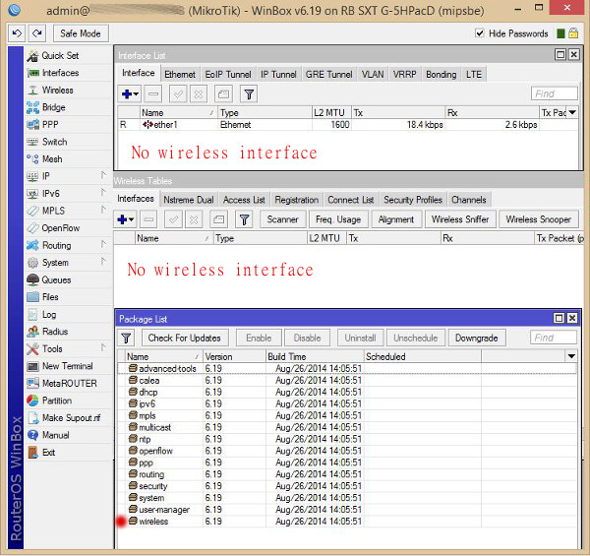The image size is (590, 556).
Task: Switch to LTE tab
Action: pos(474,75)
